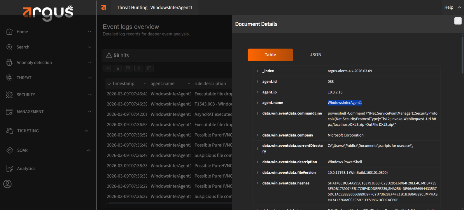
Task: Open the SECURITY sidebar menu item
Action: click(x=26, y=95)
